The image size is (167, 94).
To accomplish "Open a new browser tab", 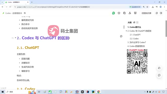I will coord(32,2).
